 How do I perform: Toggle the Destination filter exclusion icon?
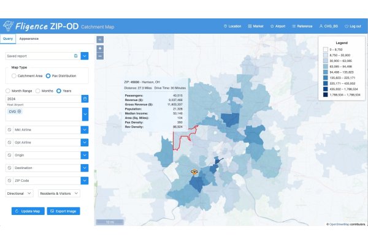tap(9, 168)
